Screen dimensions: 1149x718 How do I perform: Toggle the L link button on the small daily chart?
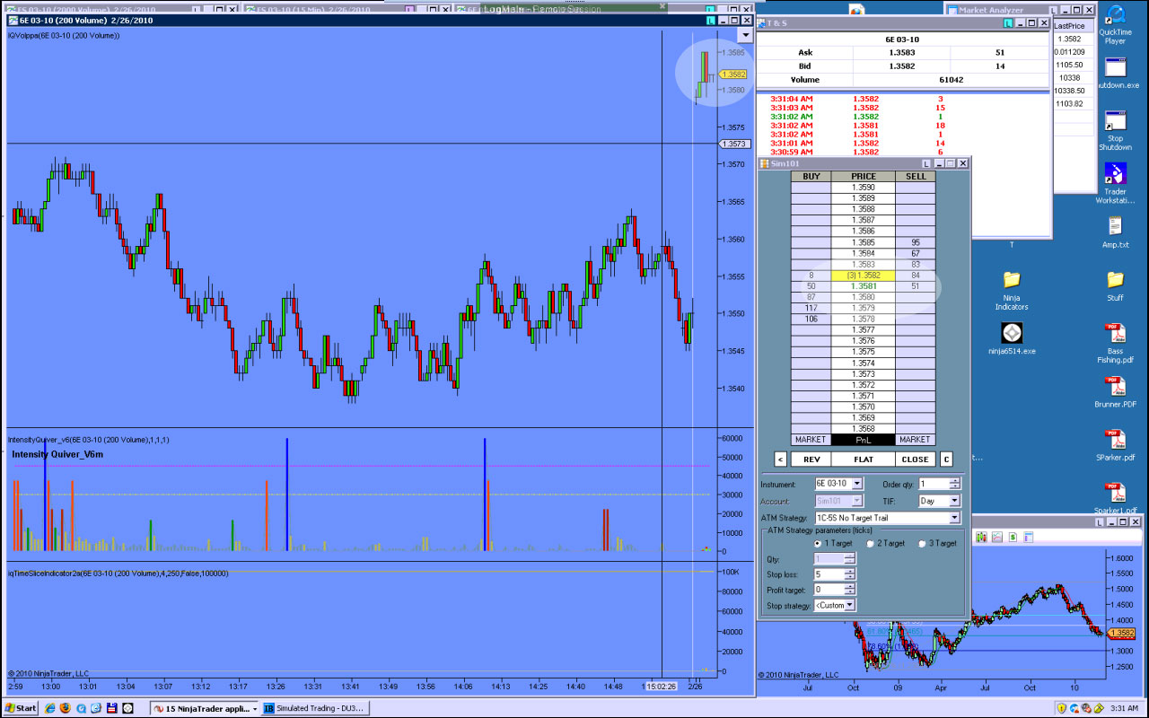point(1099,521)
